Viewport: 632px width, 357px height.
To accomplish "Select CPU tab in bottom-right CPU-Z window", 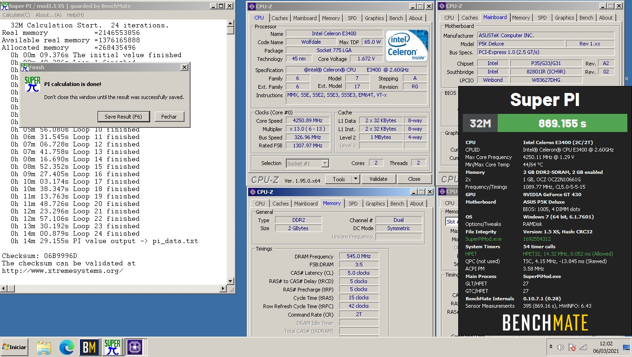I will click(450, 203).
